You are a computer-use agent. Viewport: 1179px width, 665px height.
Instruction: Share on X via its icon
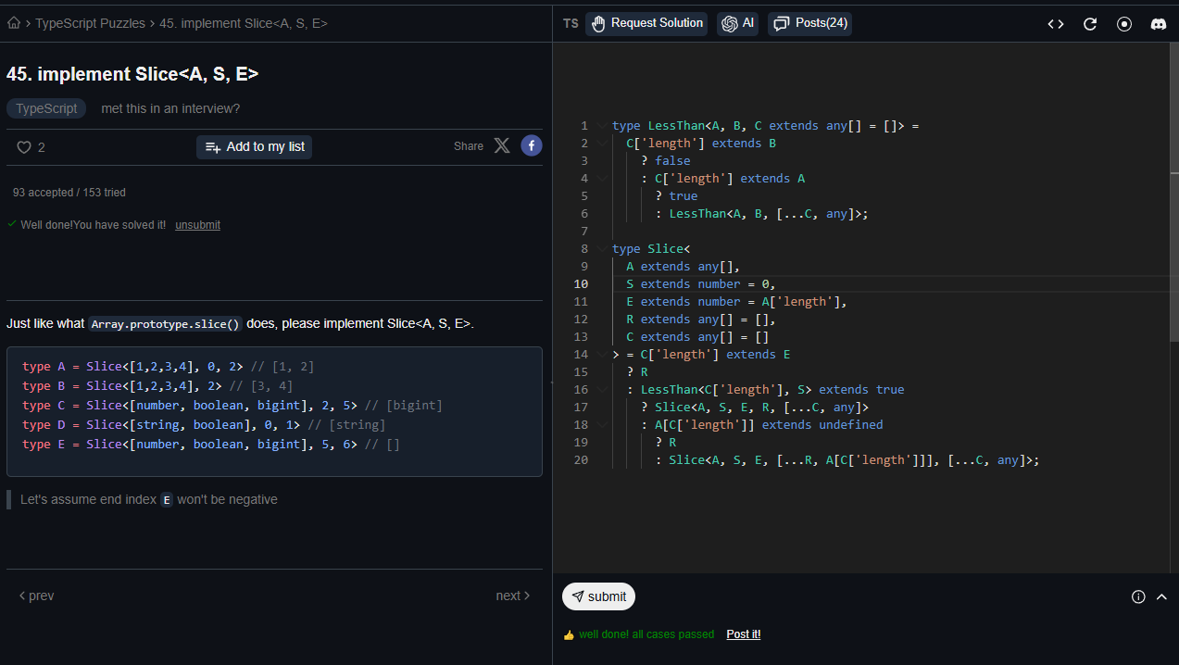point(502,145)
